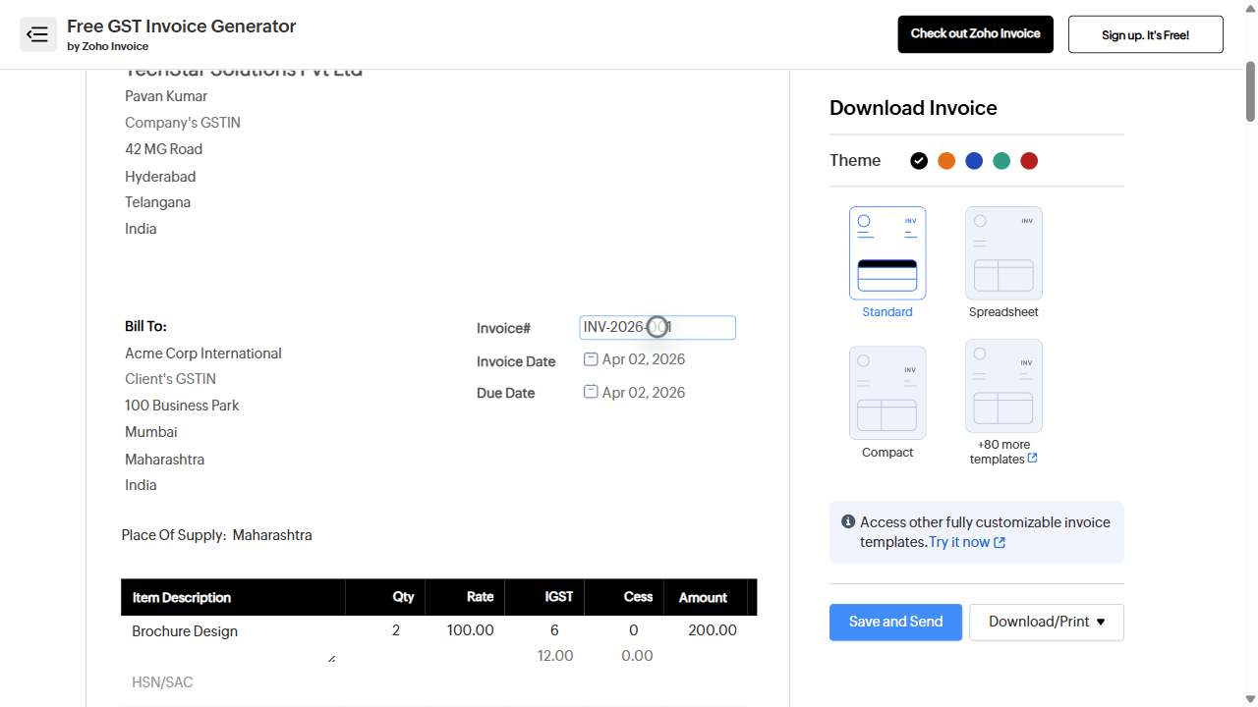Screen dimensions: 1258x707
Task: Open the Due Date calendar picker
Action: tap(591, 391)
